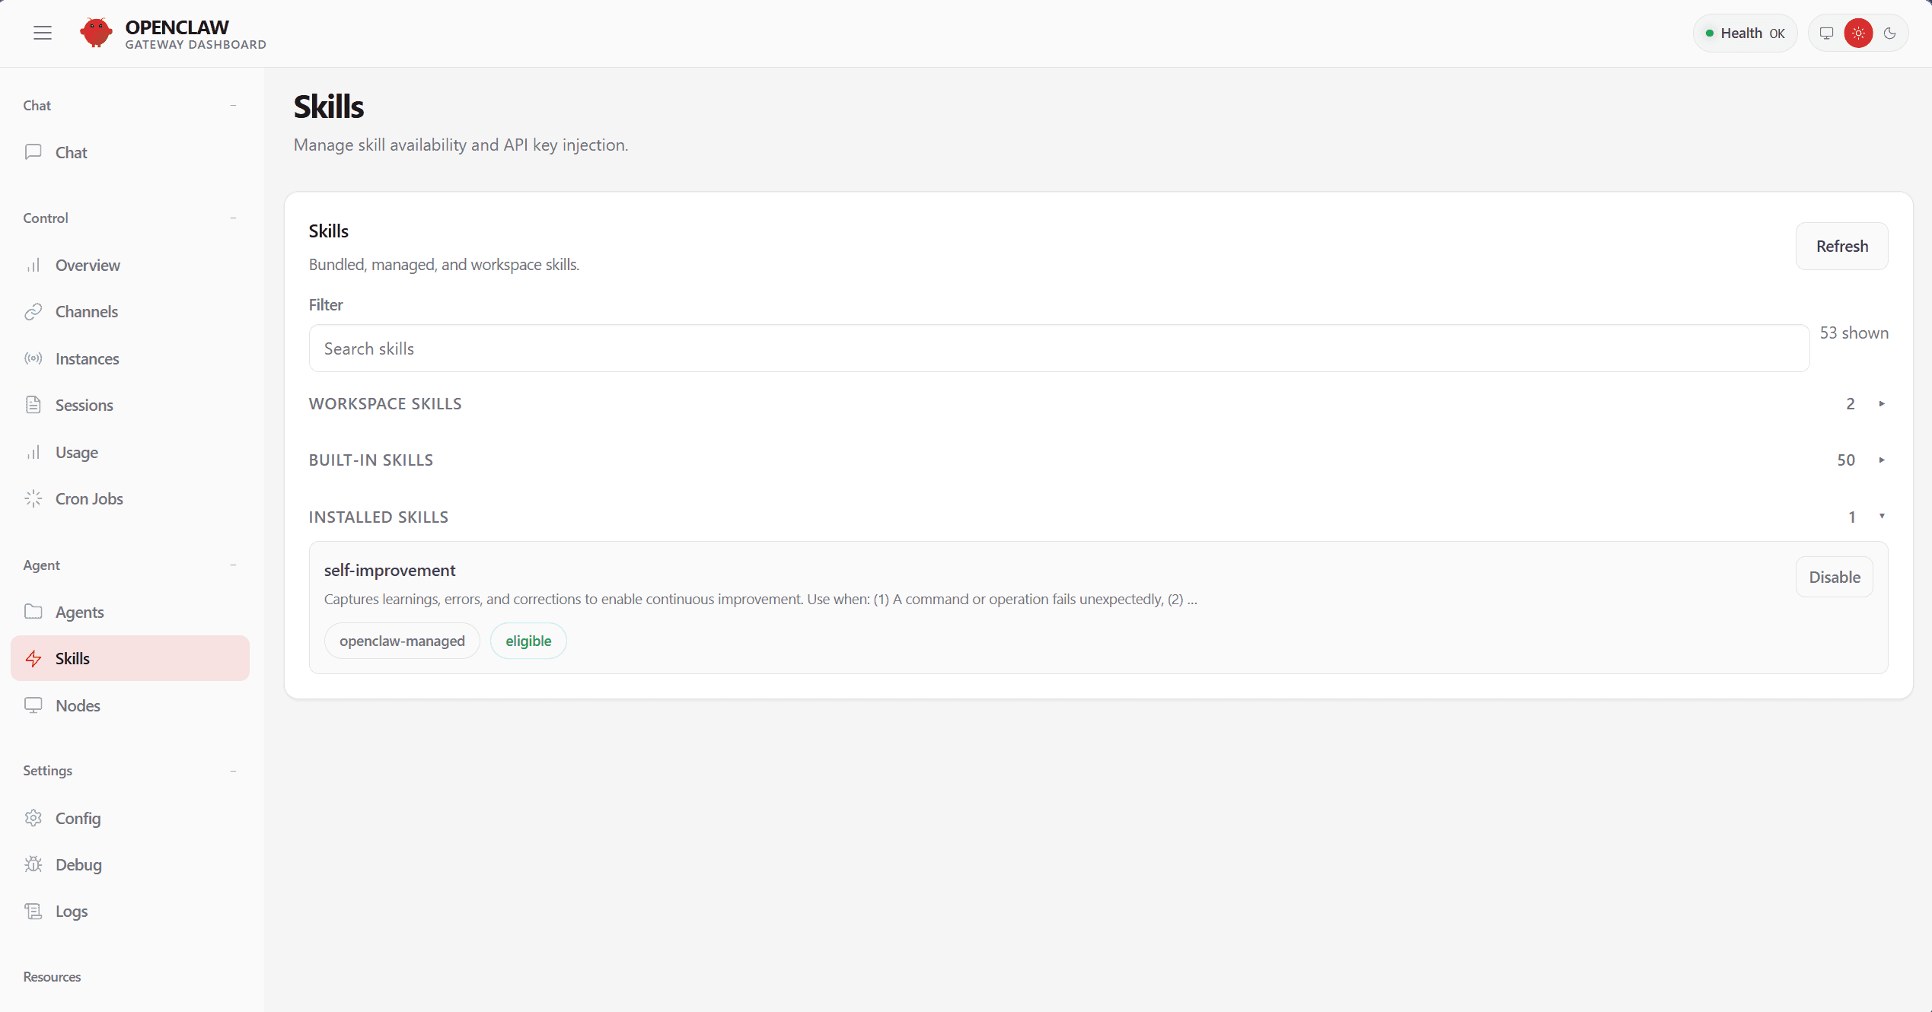
Task: Open Cron Jobs via its spinner icon
Action: [33, 499]
